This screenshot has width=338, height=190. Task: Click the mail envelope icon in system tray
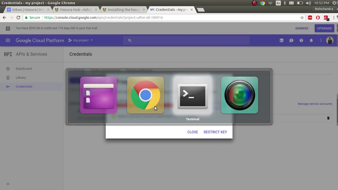pos(291,3)
